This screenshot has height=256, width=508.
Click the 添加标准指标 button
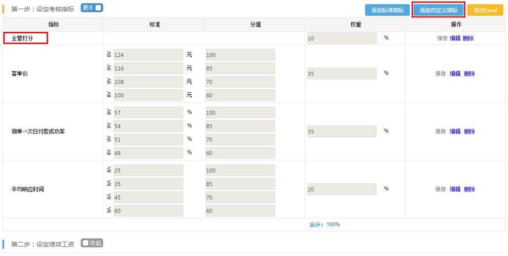coord(387,10)
